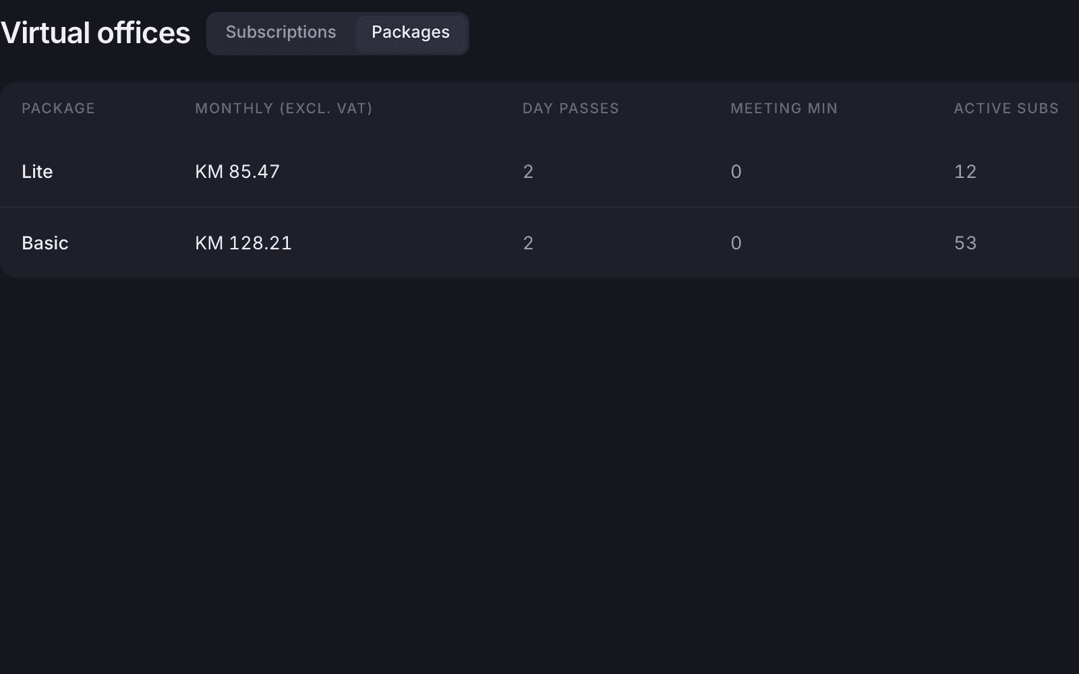Click the Basic row's day passes value
This screenshot has height=674, width=1079.
[528, 243]
